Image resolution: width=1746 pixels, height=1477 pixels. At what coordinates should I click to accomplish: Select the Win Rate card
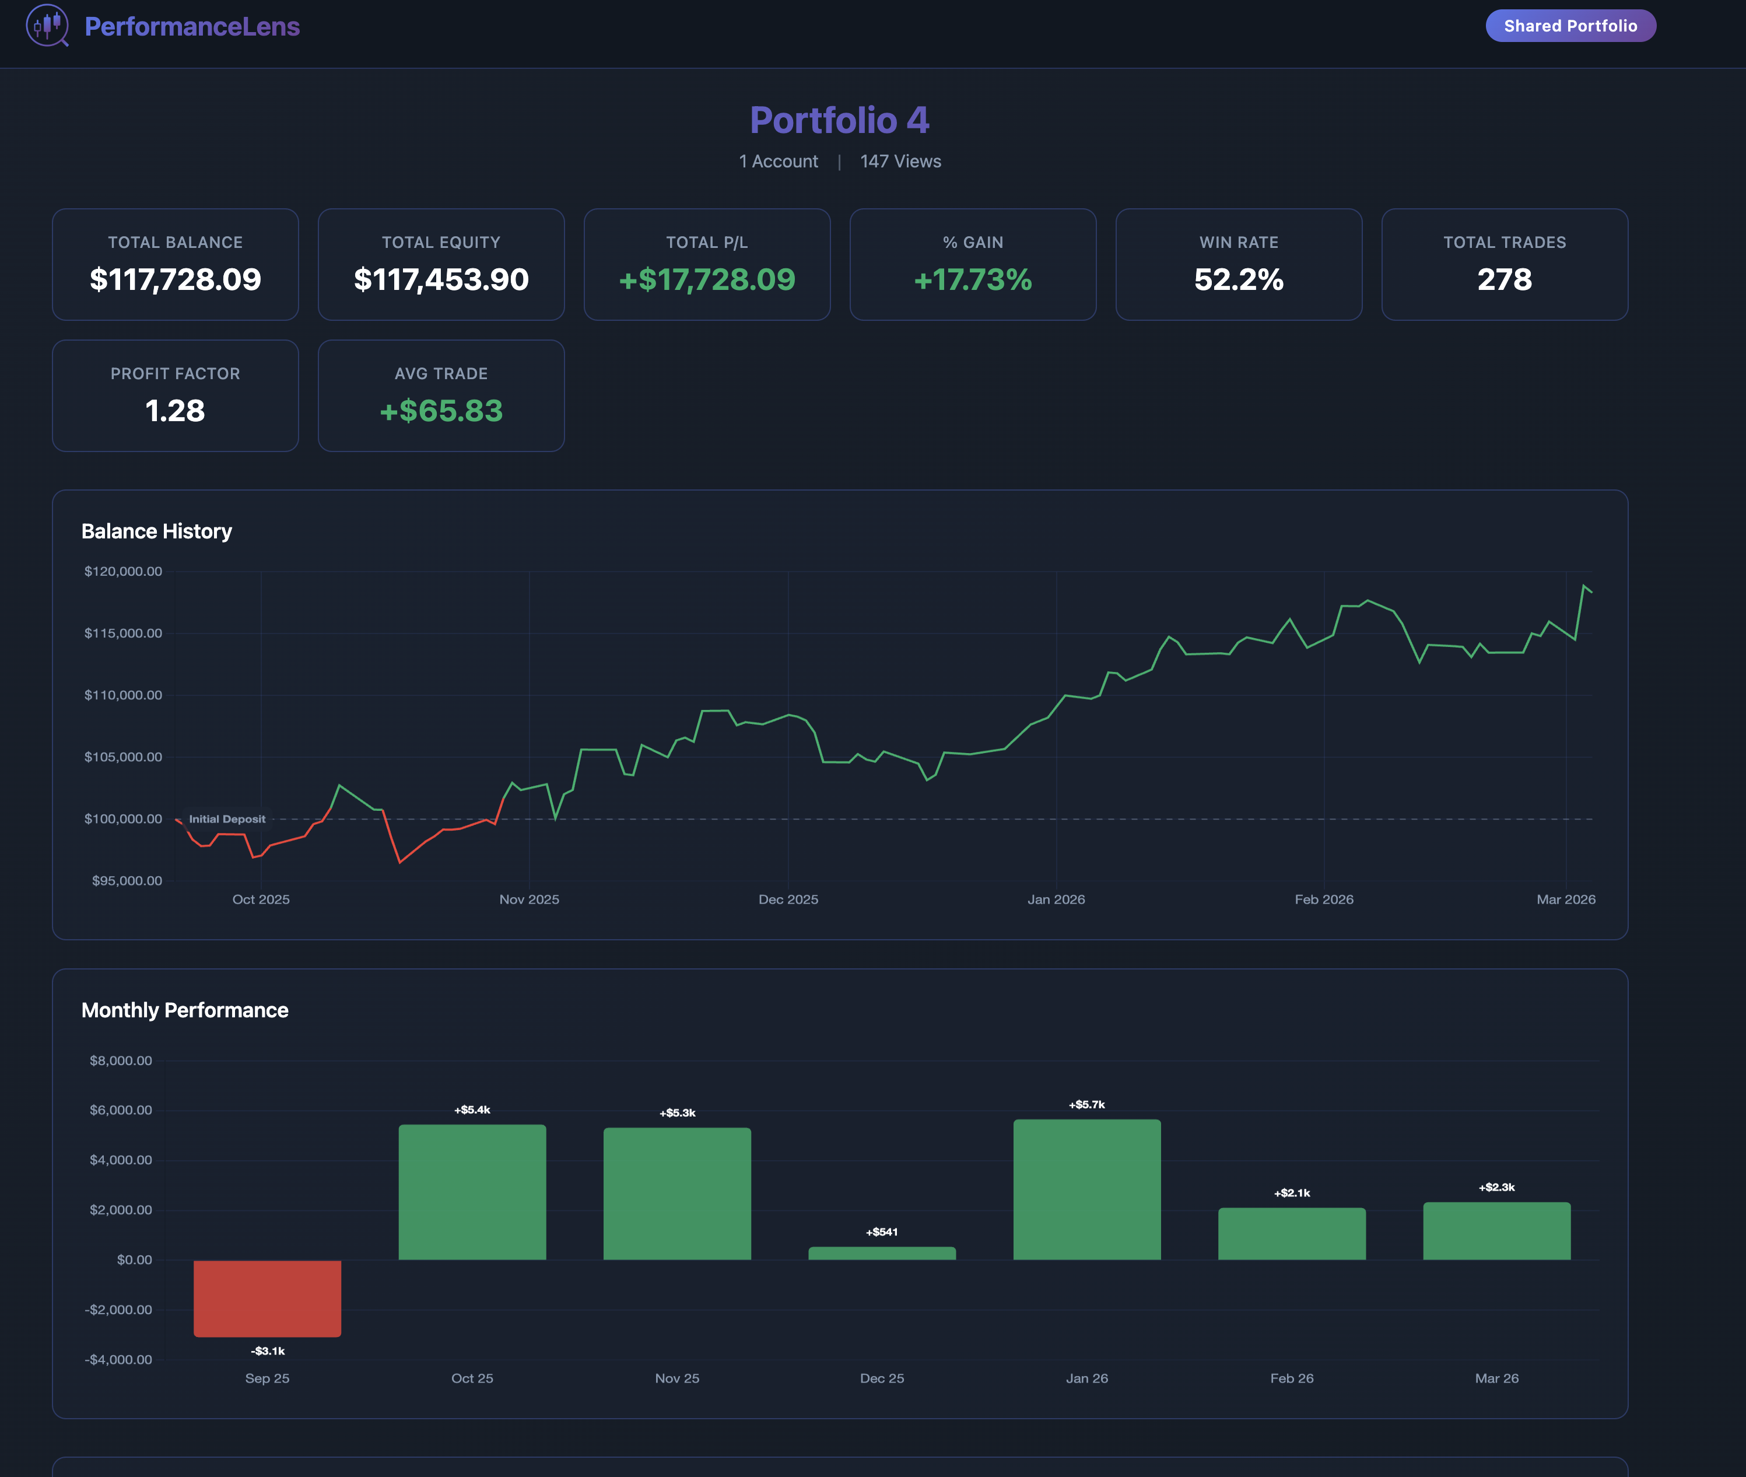coord(1239,264)
